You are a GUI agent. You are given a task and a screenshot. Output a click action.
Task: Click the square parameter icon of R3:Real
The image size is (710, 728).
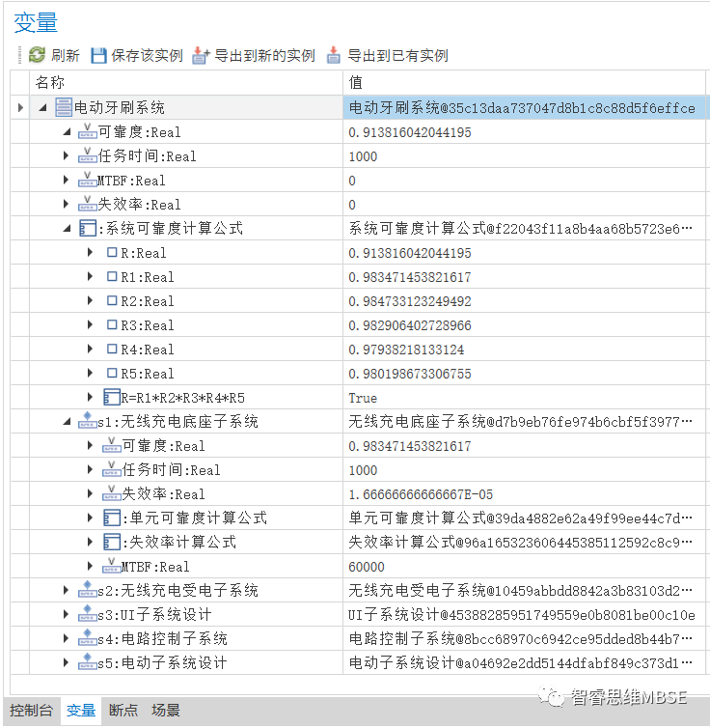click(112, 324)
